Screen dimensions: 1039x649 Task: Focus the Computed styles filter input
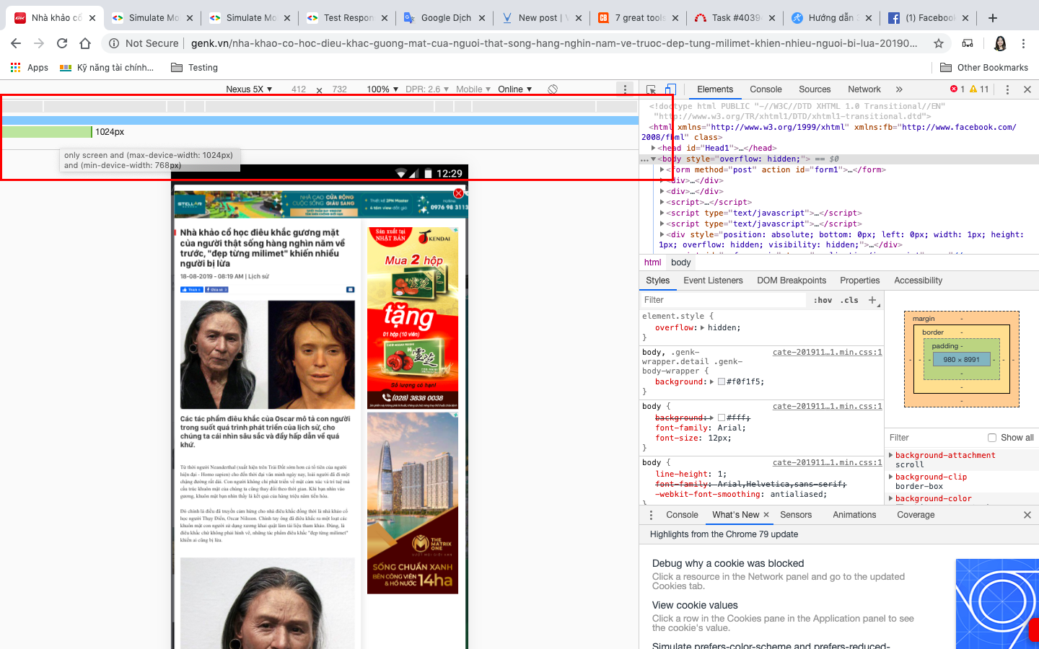tap(935, 438)
